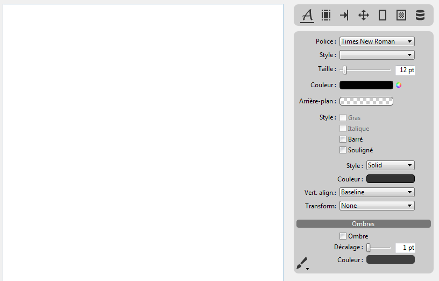Viewport: 439px width, 281px height.
Task: Click the Décalage 1 pt input field
Action: (405, 248)
